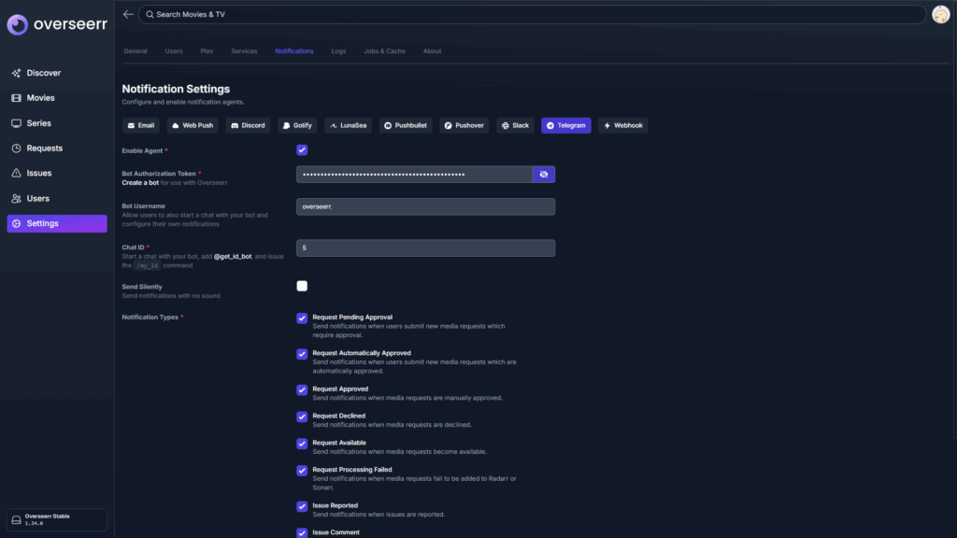Switch to the General settings tab
Screen dimensions: 957x538
tap(136, 51)
